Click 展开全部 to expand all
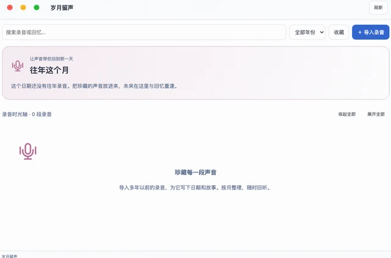 tap(376, 114)
